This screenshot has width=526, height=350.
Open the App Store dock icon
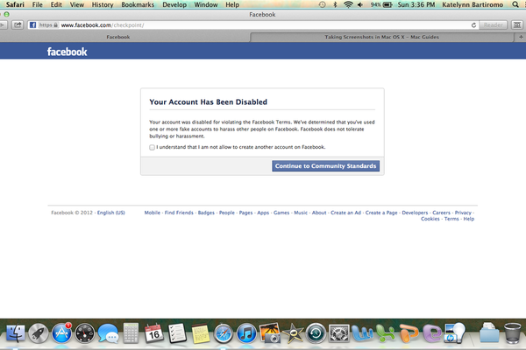pos(61,333)
